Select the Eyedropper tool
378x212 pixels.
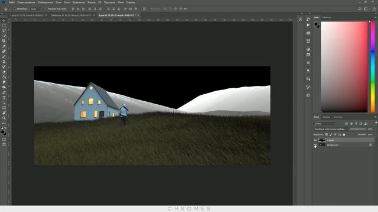(4, 46)
